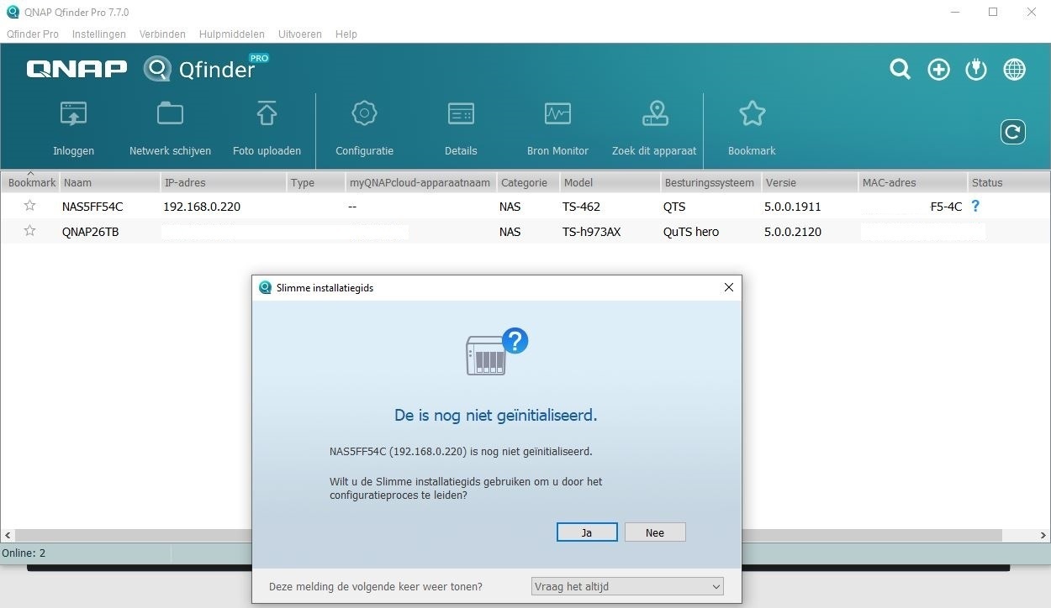Click Nee in the installation dialog
This screenshot has width=1051, height=608.
point(655,532)
